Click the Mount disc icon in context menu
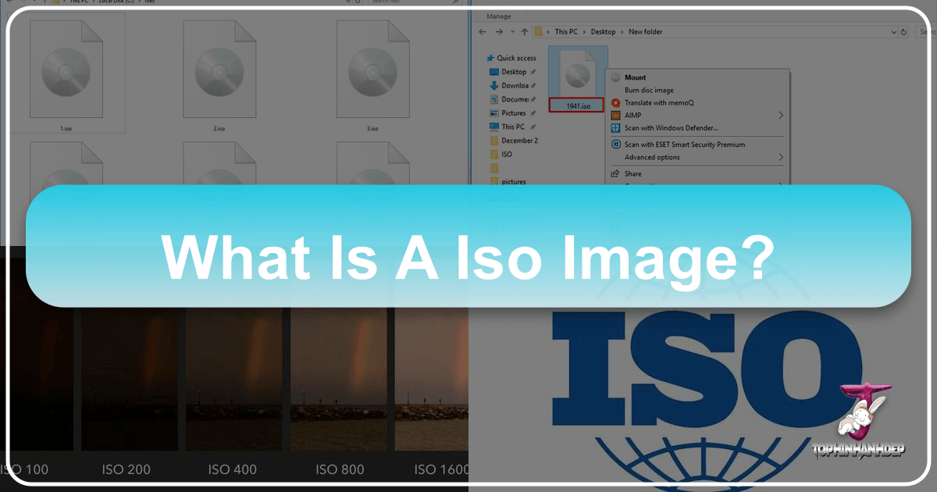Viewport: 937px width, 492px height. point(616,77)
